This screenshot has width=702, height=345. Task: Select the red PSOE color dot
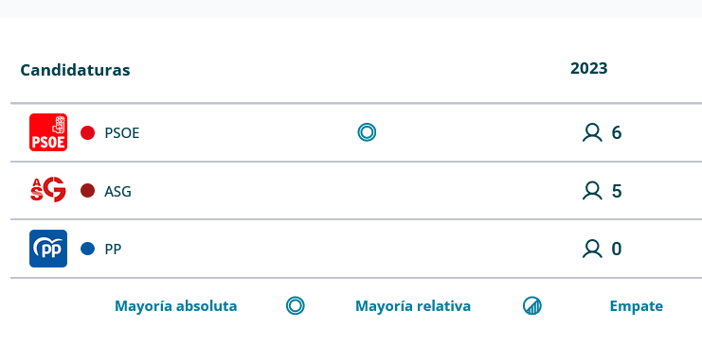[x=88, y=132]
